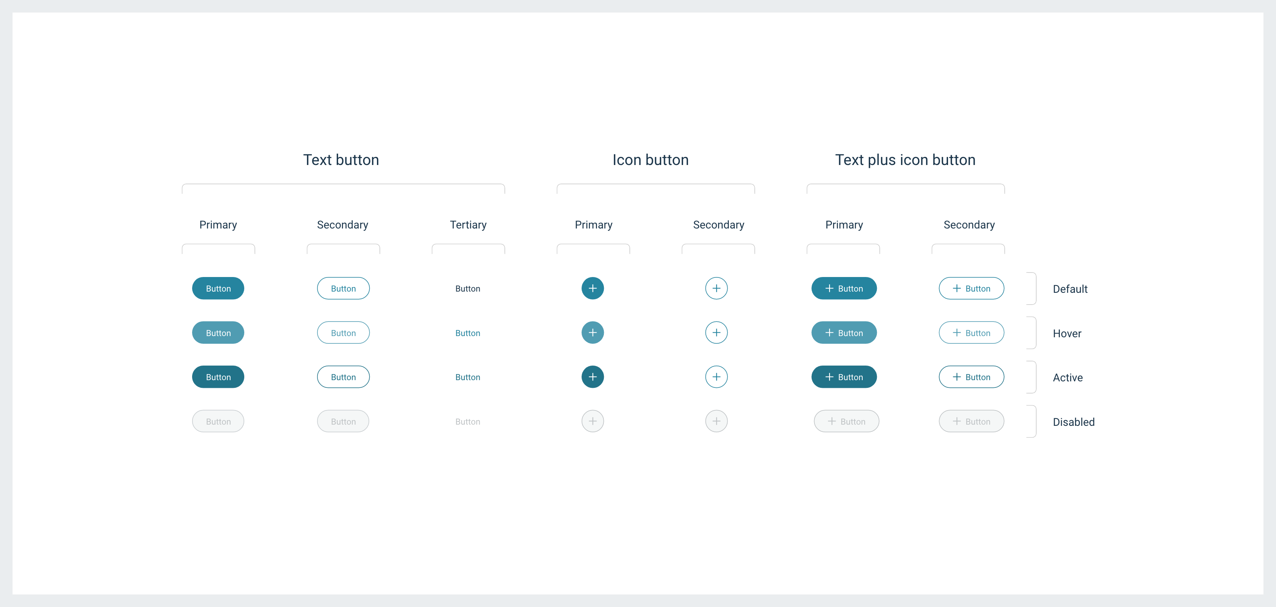Click the default tertiary text Button

pyautogui.click(x=468, y=289)
